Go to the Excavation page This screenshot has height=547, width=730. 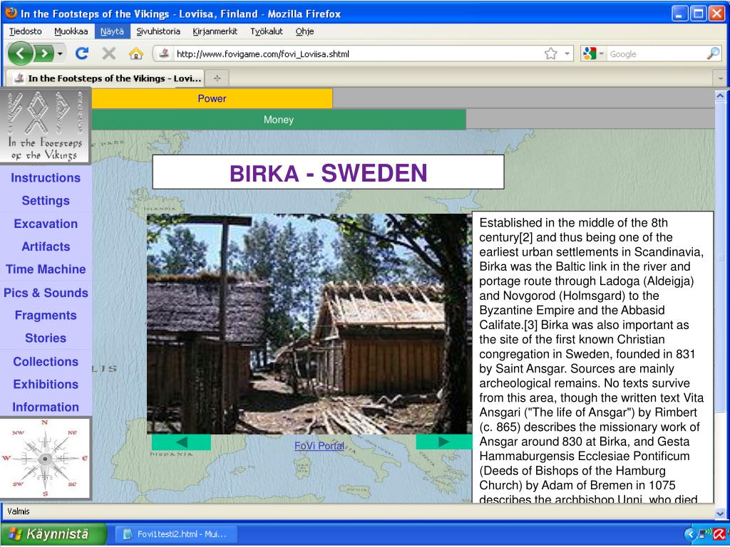point(46,224)
